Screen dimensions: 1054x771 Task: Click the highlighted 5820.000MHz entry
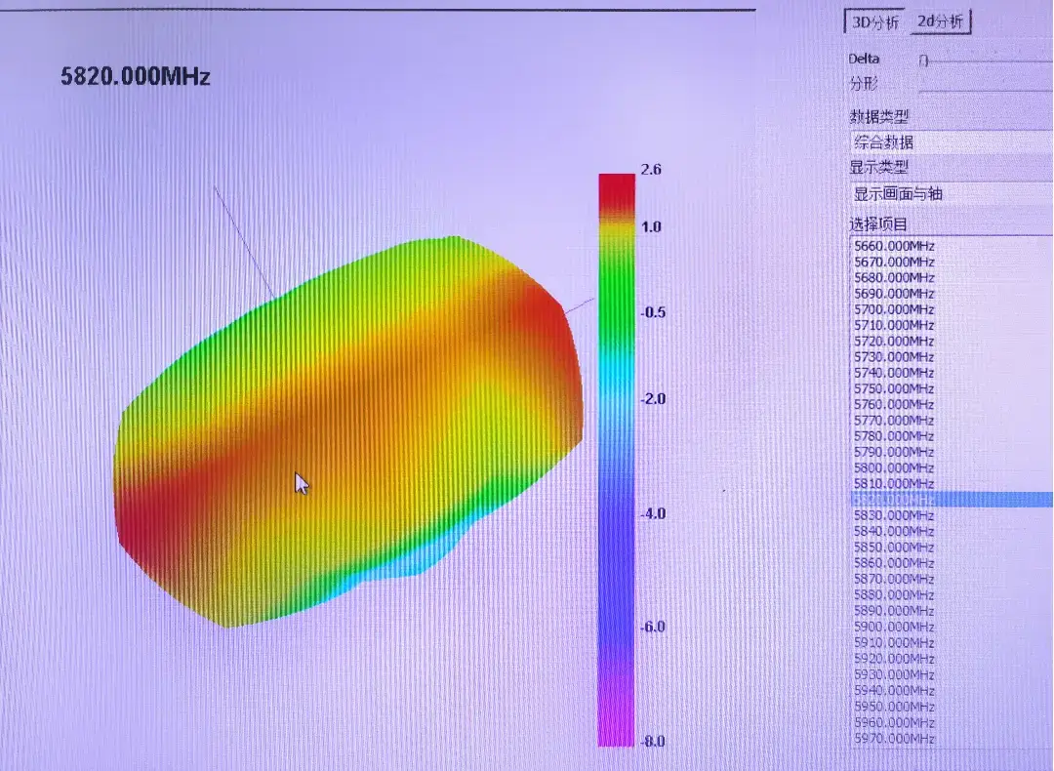coord(952,500)
